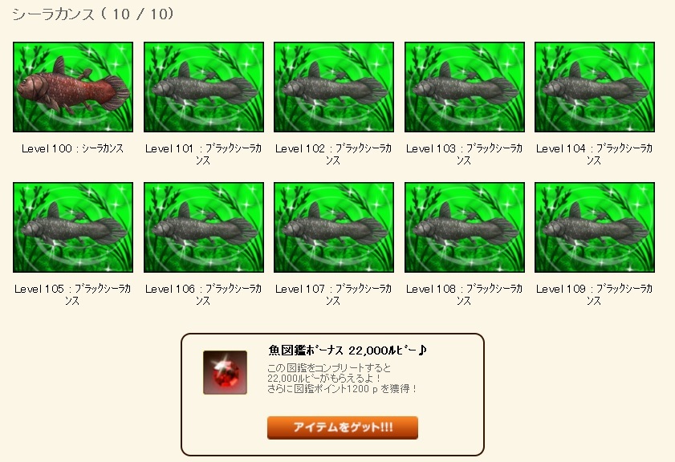
Task: Click the Level107 ブラックシーラカンス caption text
Action: [333, 294]
